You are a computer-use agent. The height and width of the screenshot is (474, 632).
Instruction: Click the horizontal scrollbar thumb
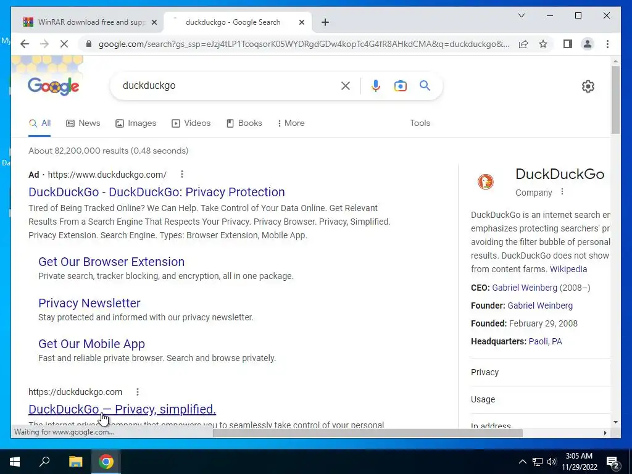point(368,433)
